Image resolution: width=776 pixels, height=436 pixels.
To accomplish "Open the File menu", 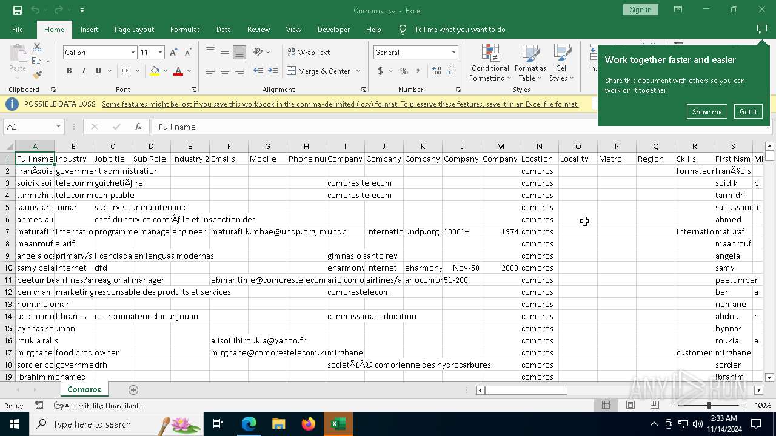I will (18, 29).
